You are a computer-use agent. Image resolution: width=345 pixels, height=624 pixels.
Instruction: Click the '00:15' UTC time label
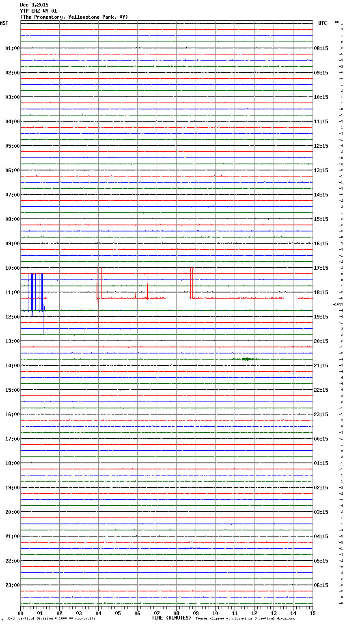pyautogui.click(x=321, y=439)
